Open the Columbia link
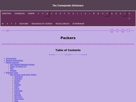The image size is (136, 102). (18, 91)
